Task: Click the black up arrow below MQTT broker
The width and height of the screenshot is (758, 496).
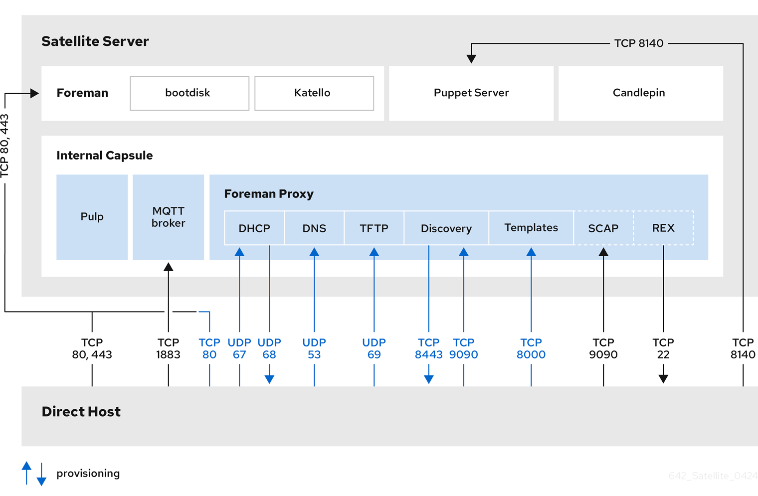Action: click(169, 267)
